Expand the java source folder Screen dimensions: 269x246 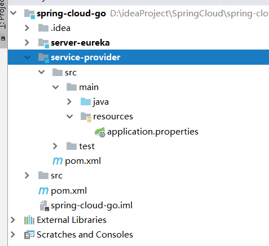click(x=69, y=101)
